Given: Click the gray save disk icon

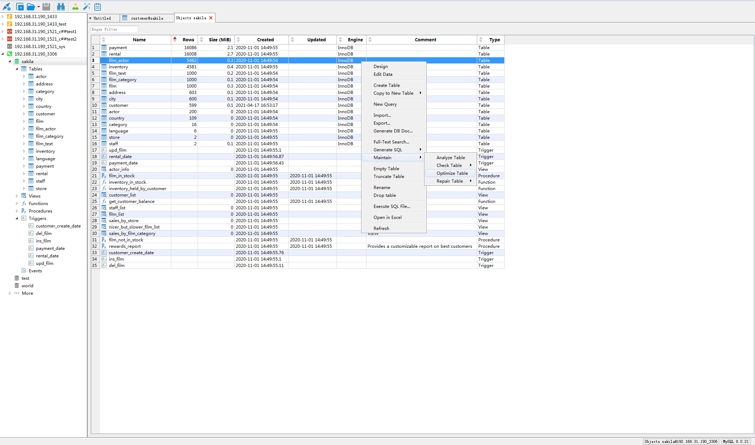Looking at the screenshot, I should [x=46, y=6].
